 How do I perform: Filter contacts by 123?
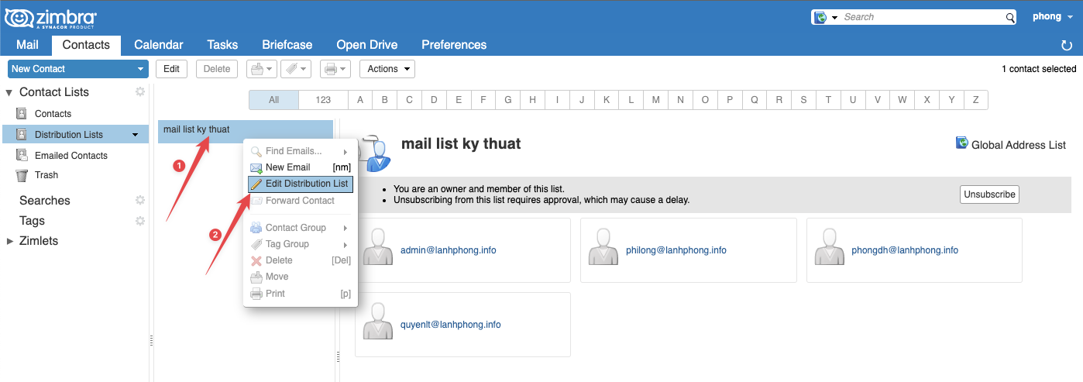324,100
